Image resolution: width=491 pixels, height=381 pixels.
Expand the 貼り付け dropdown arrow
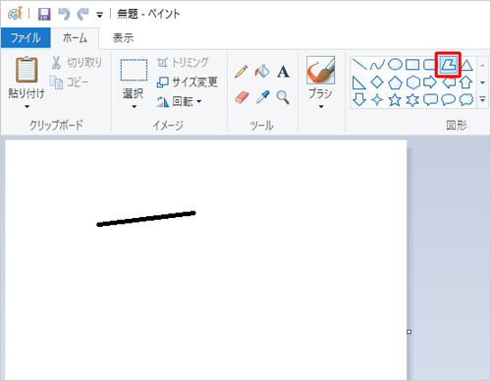[27, 107]
